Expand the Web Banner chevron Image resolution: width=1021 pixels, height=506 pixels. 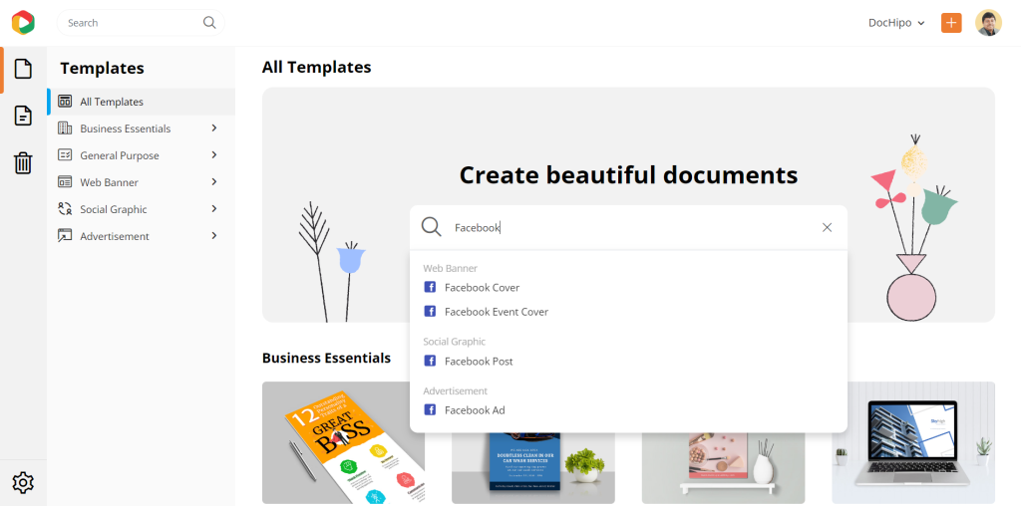(x=214, y=182)
